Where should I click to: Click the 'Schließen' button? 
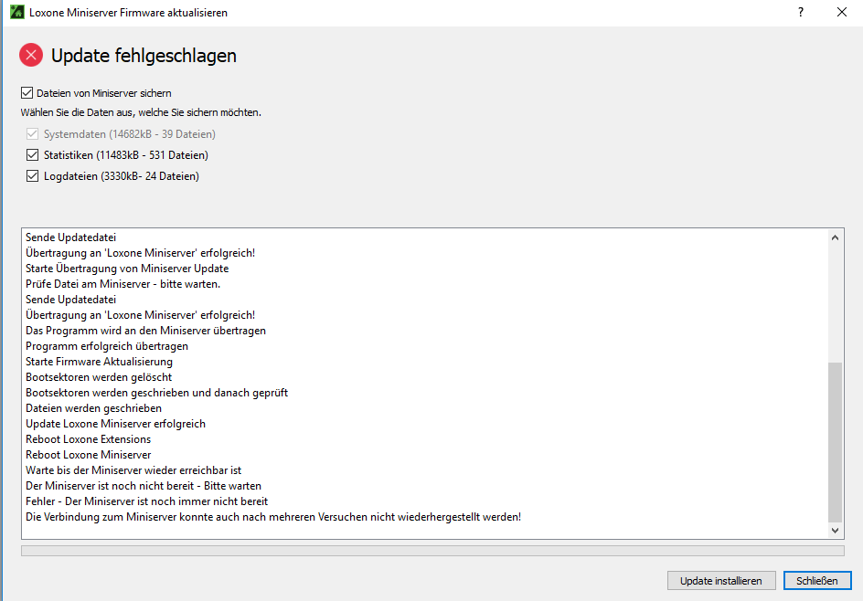point(817,581)
